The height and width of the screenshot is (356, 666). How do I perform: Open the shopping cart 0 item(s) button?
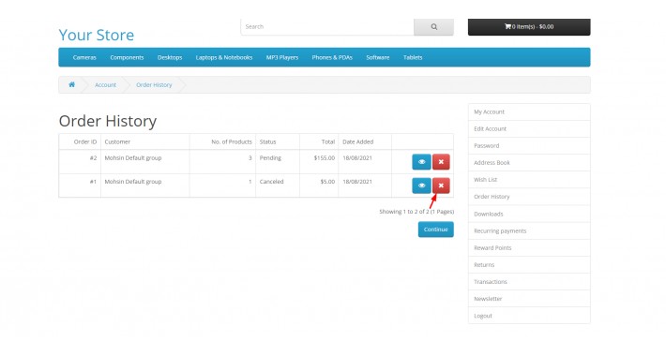click(529, 27)
